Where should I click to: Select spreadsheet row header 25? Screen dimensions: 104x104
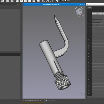pos(89,82)
